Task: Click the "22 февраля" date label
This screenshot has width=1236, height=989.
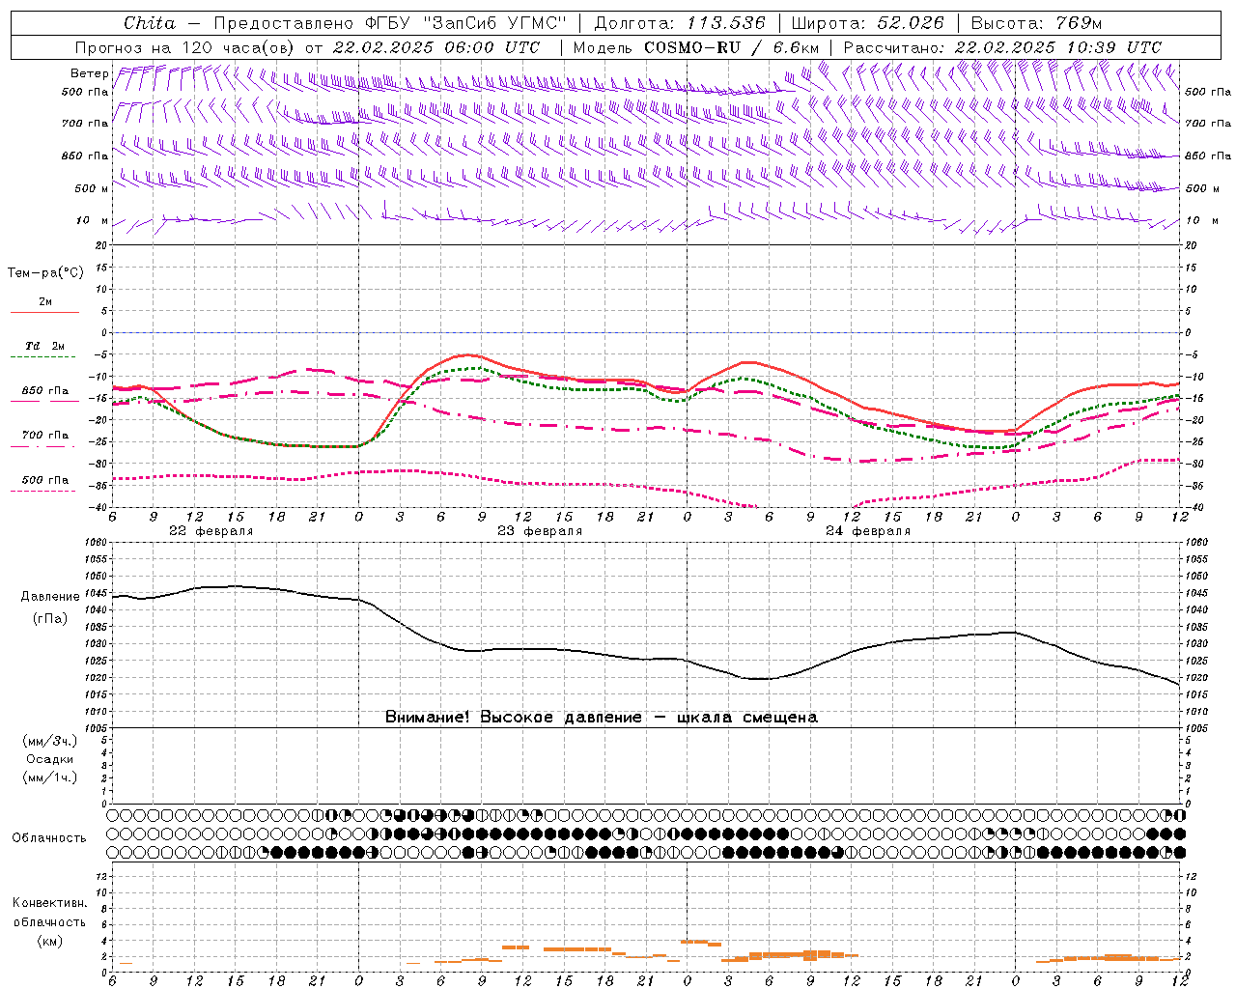Action: coord(211,531)
